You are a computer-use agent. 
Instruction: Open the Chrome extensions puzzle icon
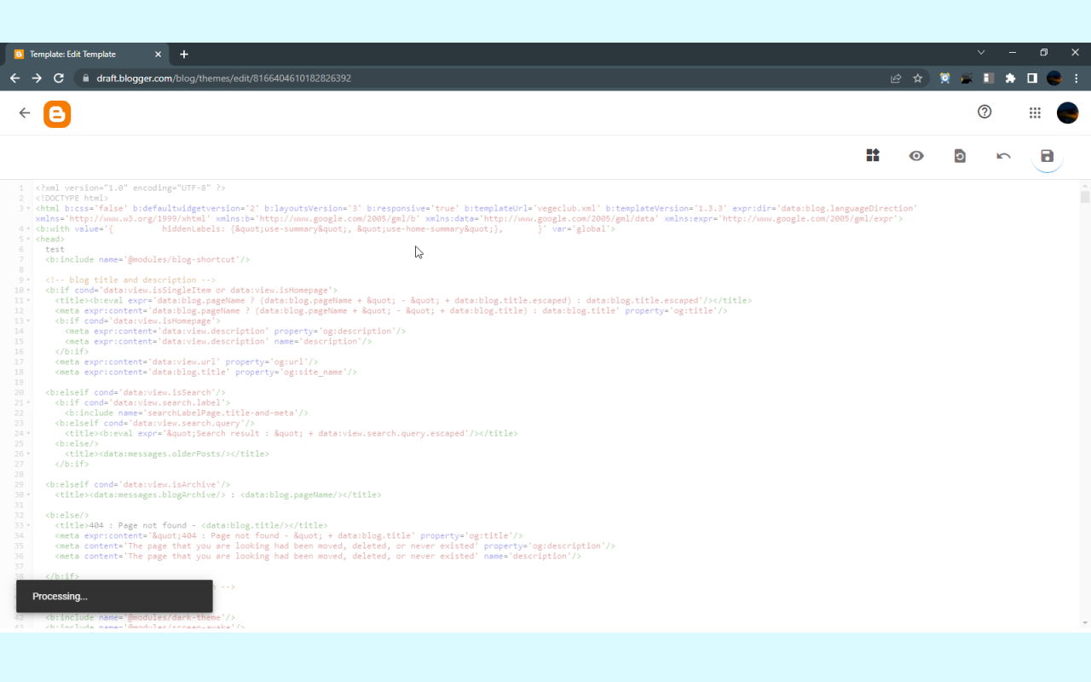(1009, 78)
